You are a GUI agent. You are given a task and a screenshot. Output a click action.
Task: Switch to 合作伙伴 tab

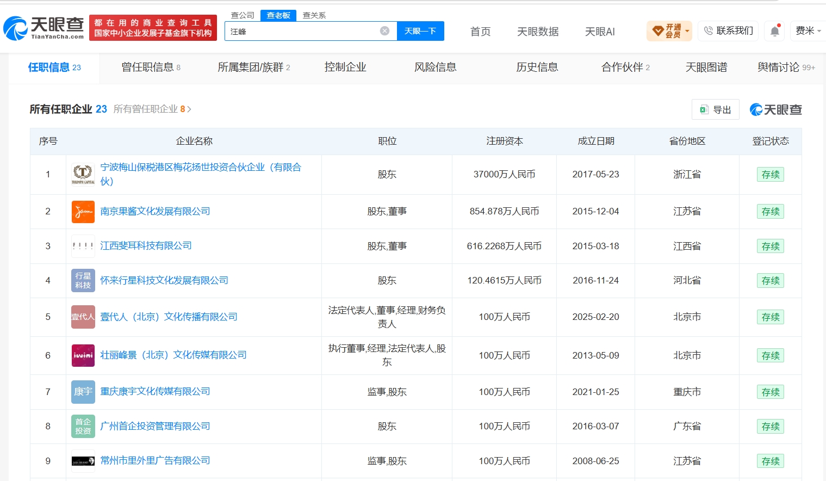625,67
